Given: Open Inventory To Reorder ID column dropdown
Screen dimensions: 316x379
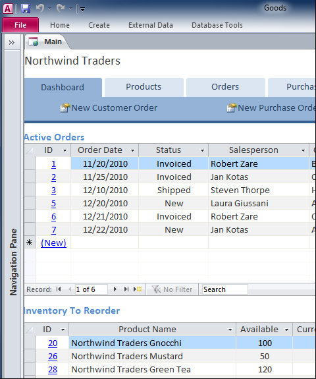Looking at the screenshot, I should [63, 330].
